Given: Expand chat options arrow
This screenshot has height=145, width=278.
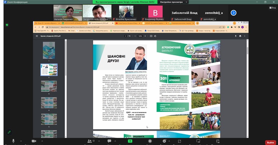Looking at the screenshot, I should click(x=115, y=141).
